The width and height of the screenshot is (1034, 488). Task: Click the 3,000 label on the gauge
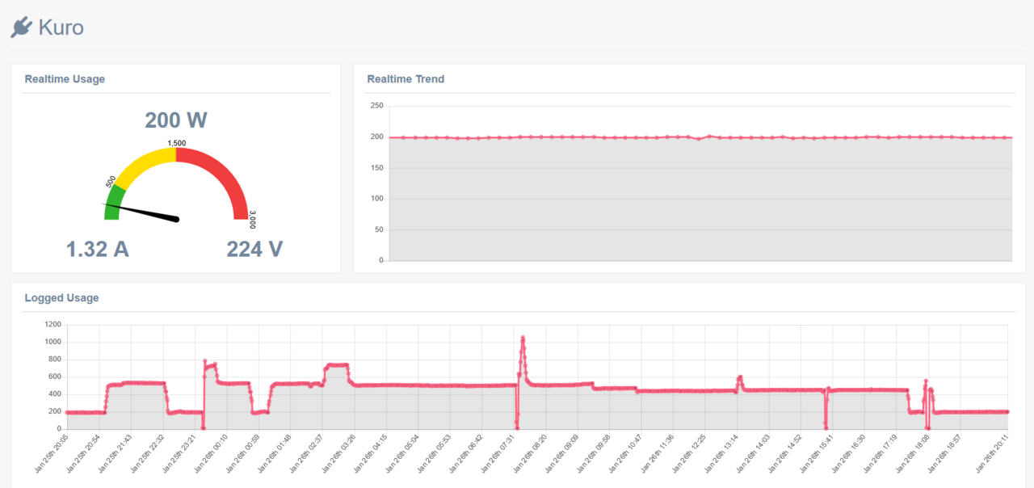(x=252, y=220)
